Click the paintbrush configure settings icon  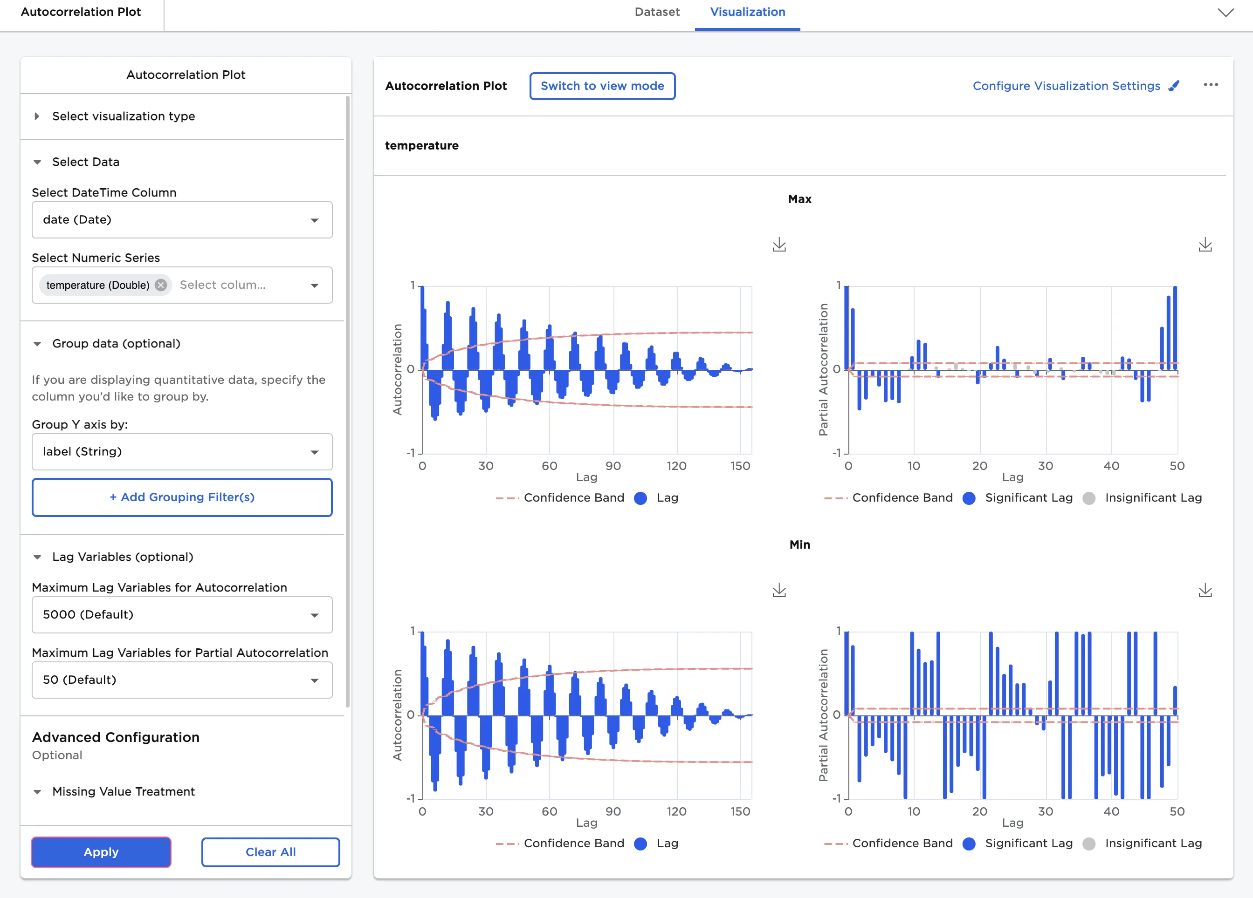coord(1174,86)
